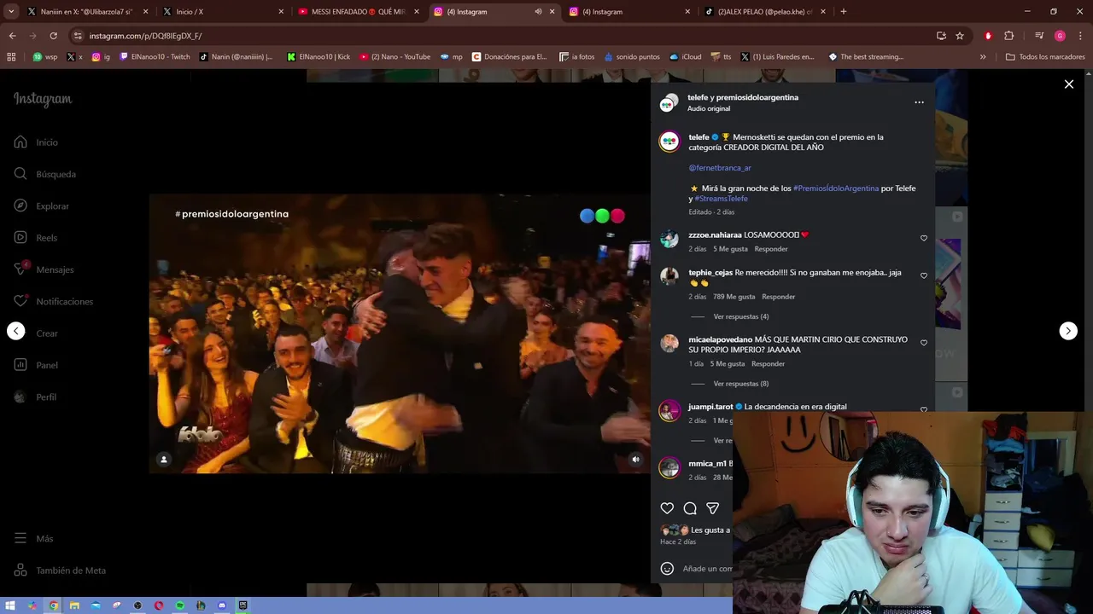This screenshot has width=1093, height=614.
Task: Switch to the second (4) Instagram tab
Action: (630, 12)
